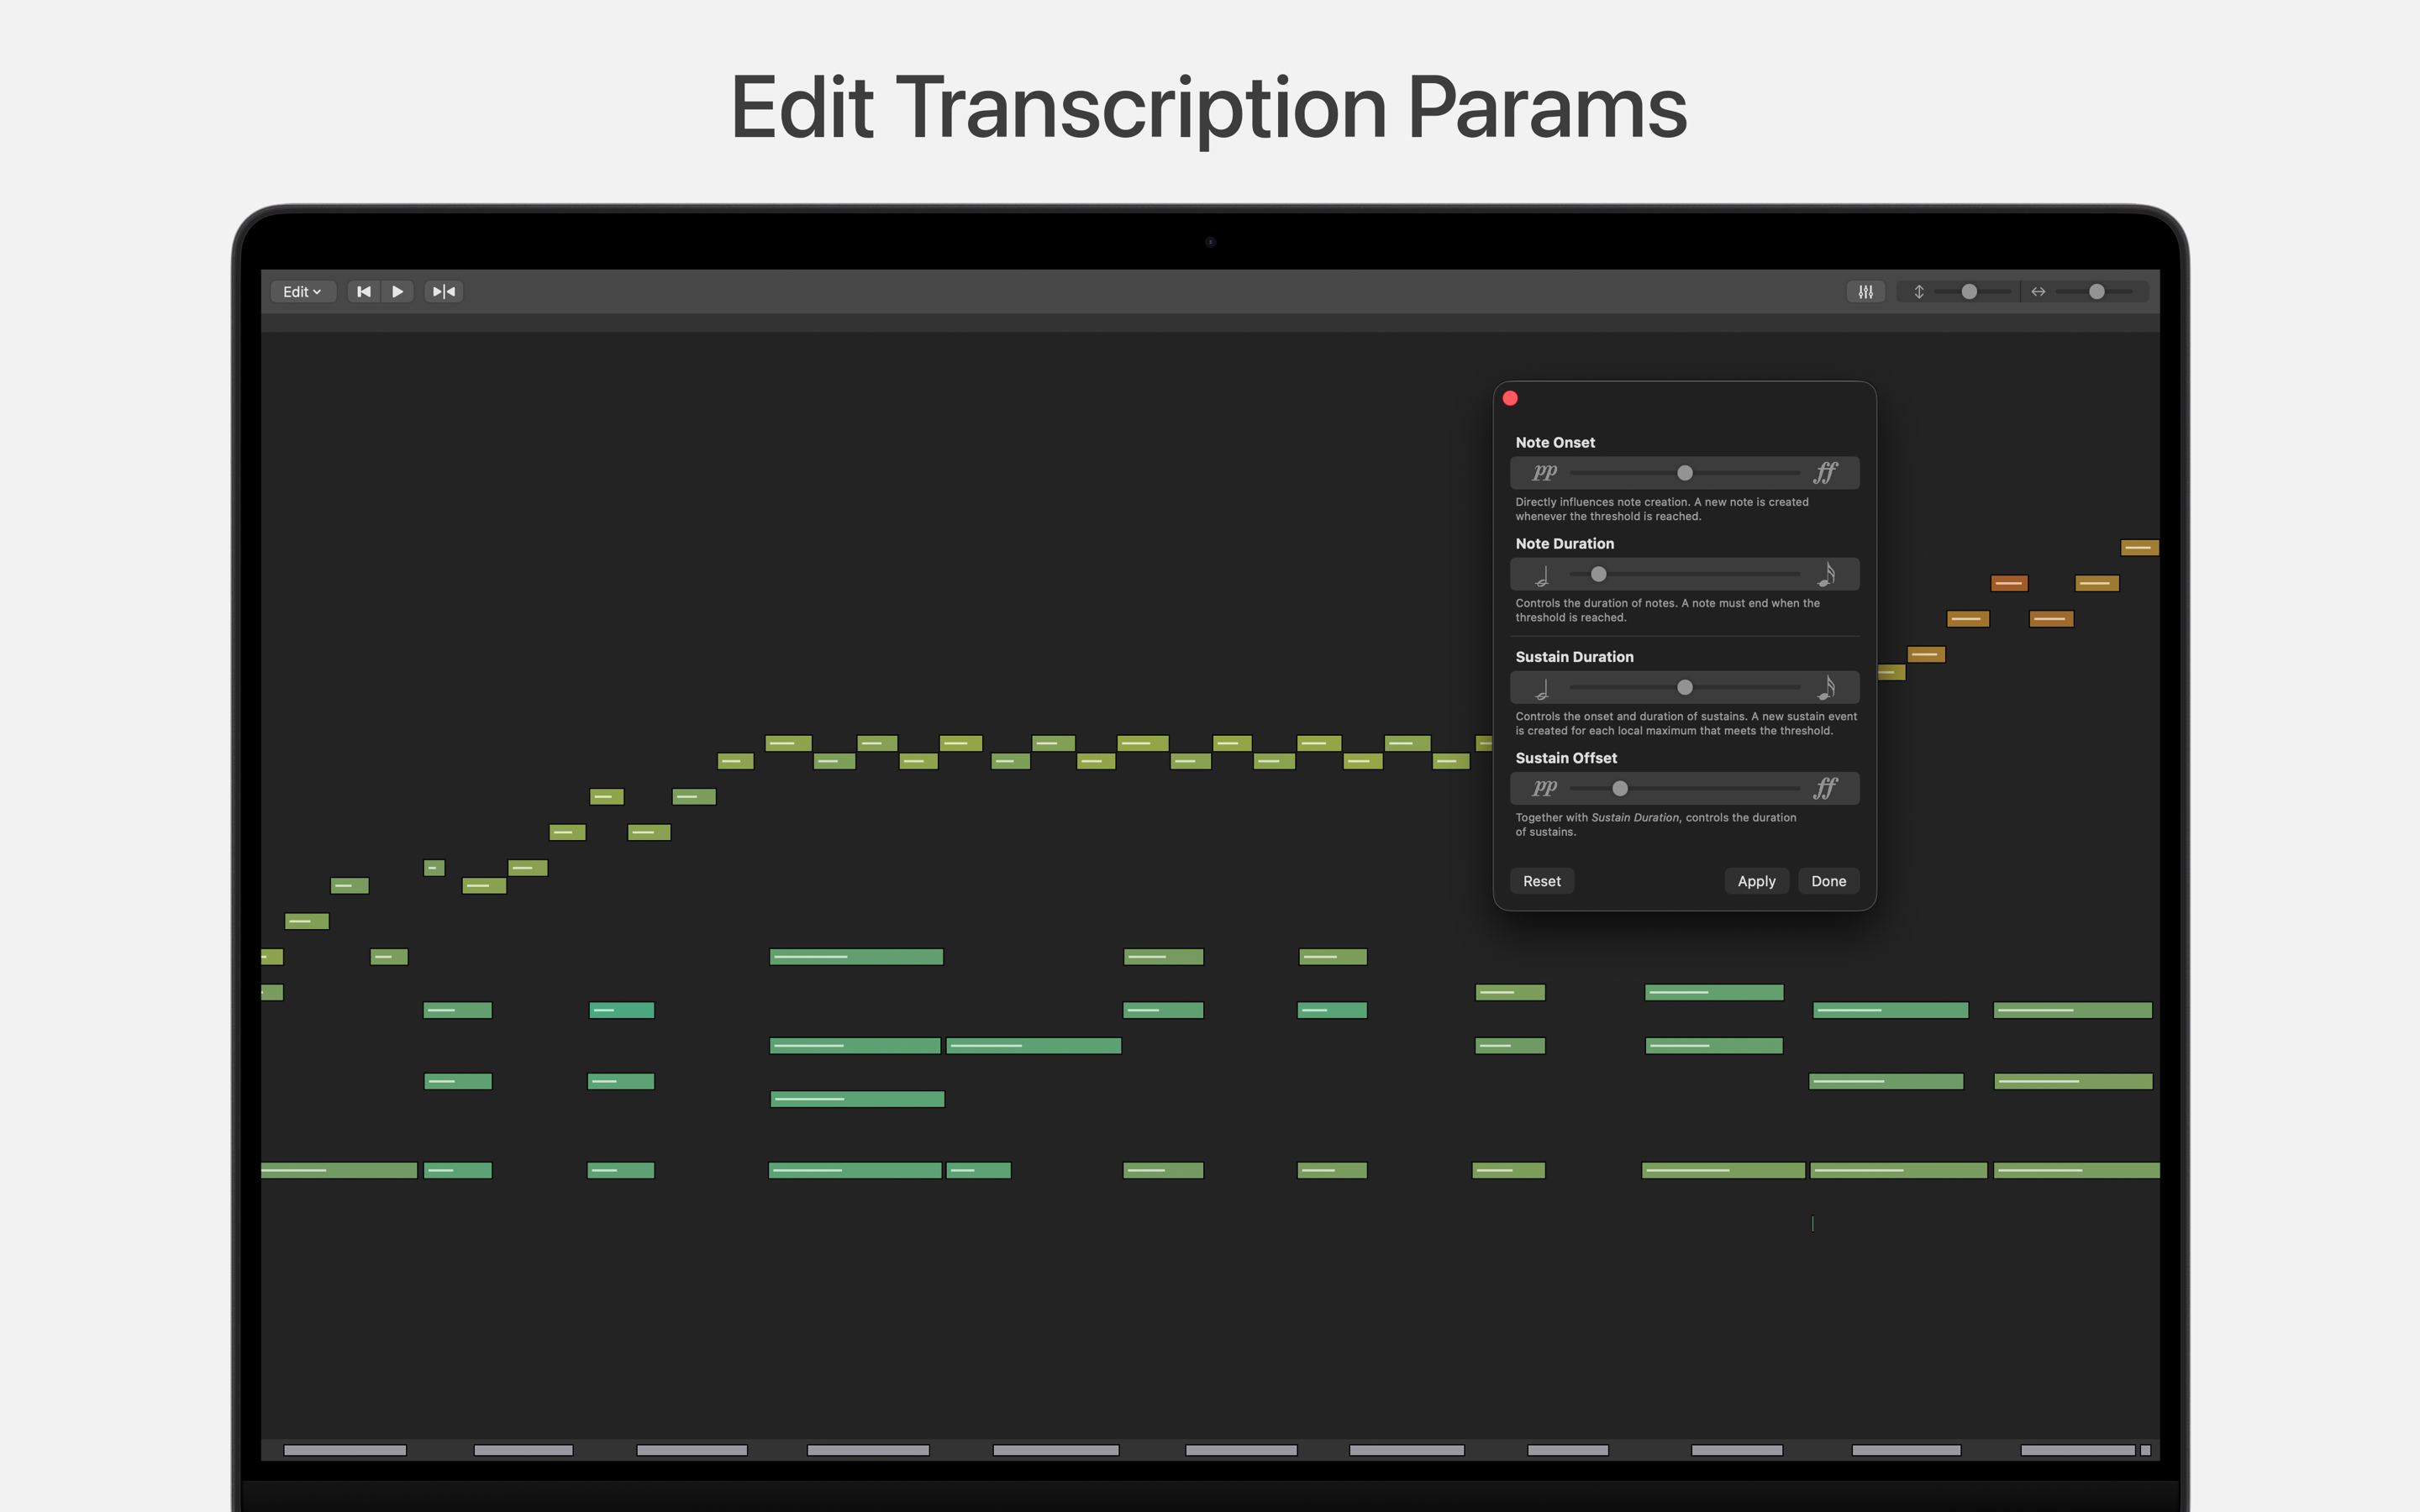
Task: Open transcription params mixer icon
Action: (1866, 292)
